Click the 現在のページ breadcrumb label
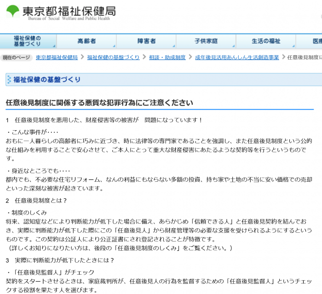This screenshot has width=322, height=294. [16, 58]
